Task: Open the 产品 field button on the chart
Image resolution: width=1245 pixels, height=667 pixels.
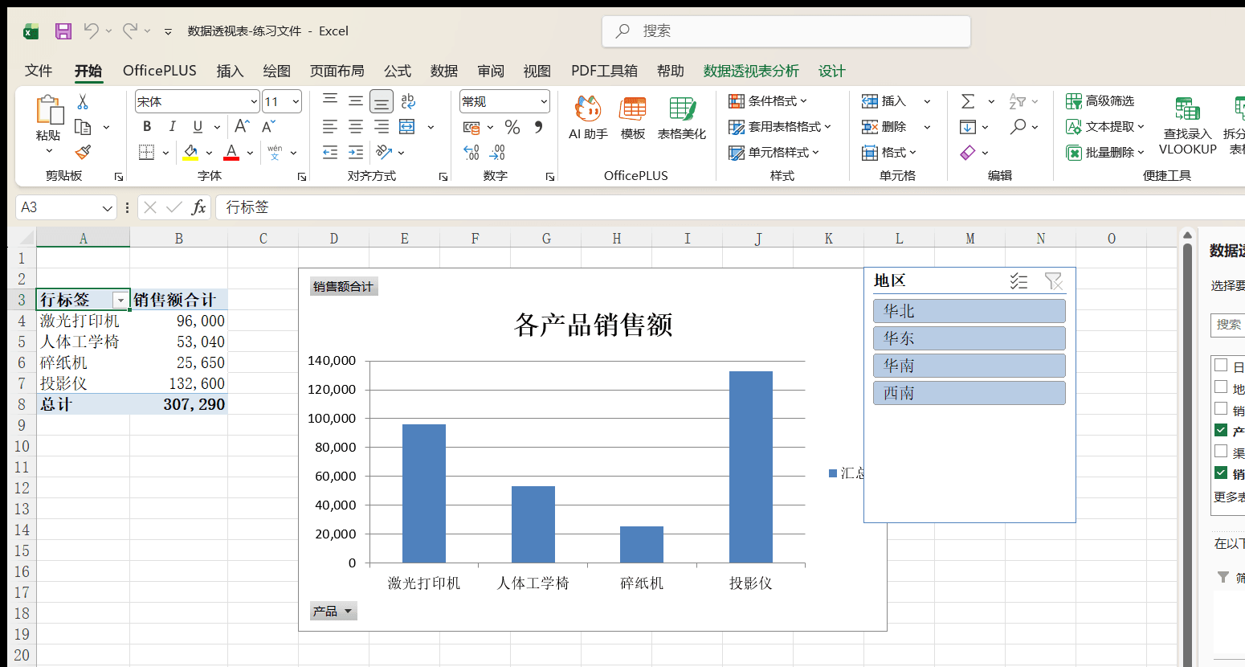Action: [x=333, y=612]
